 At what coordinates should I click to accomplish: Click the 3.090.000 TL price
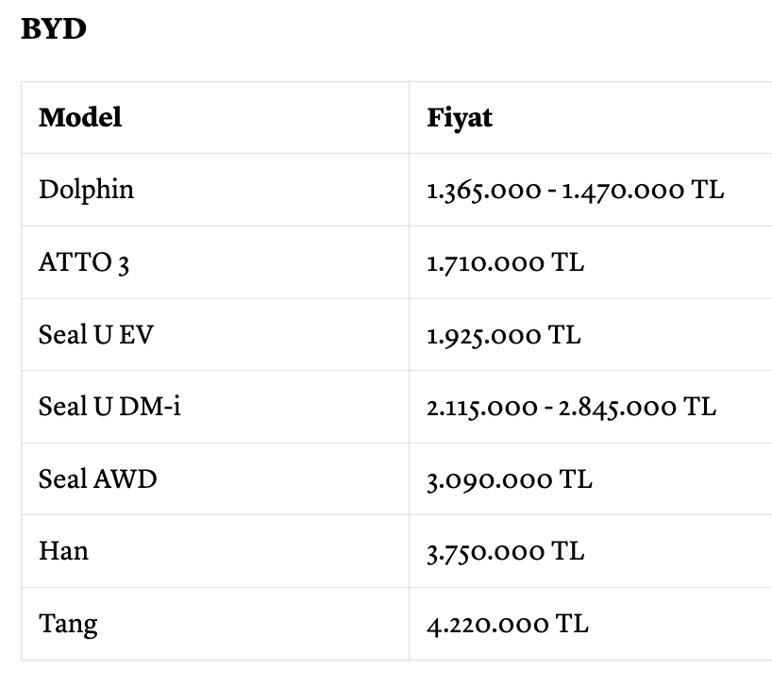[x=510, y=479]
